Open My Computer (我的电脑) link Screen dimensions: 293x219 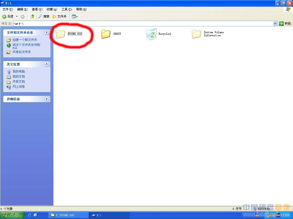(19, 71)
